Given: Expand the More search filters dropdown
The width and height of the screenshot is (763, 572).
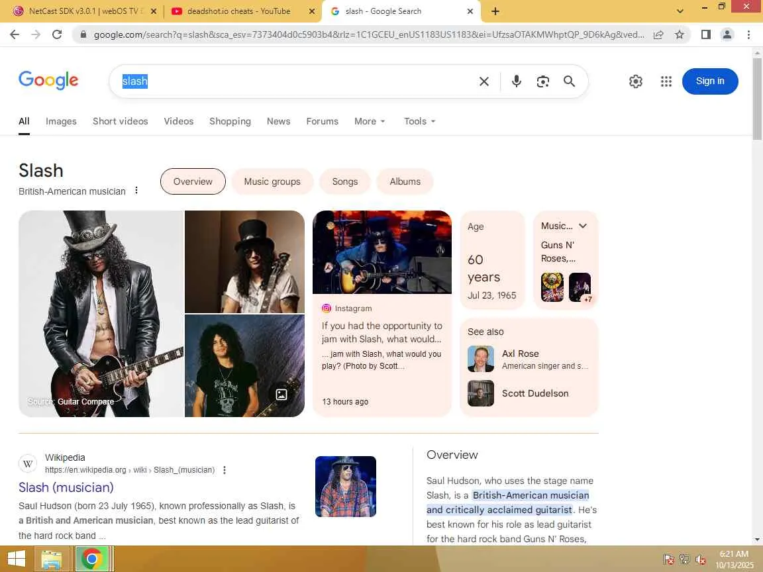Looking at the screenshot, I should tap(370, 121).
